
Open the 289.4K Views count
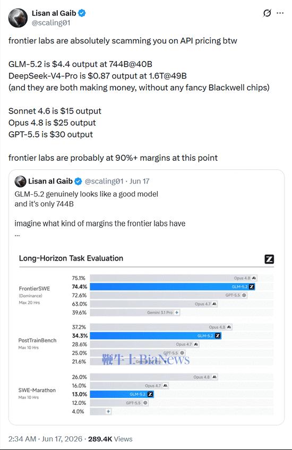click(x=110, y=439)
